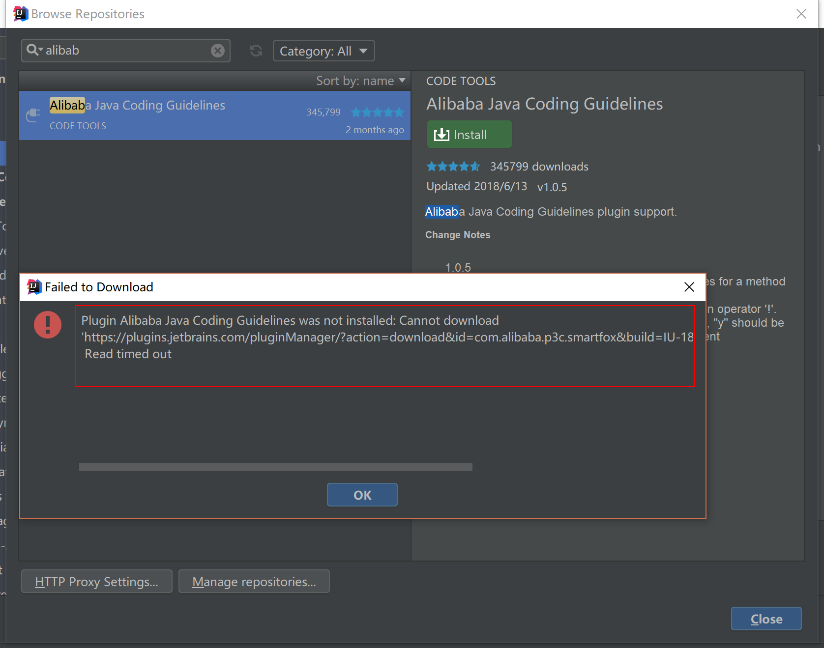Viewport: 824px width, 648px height.
Task: Open the Sort by: name dropdown
Action: point(360,81)
